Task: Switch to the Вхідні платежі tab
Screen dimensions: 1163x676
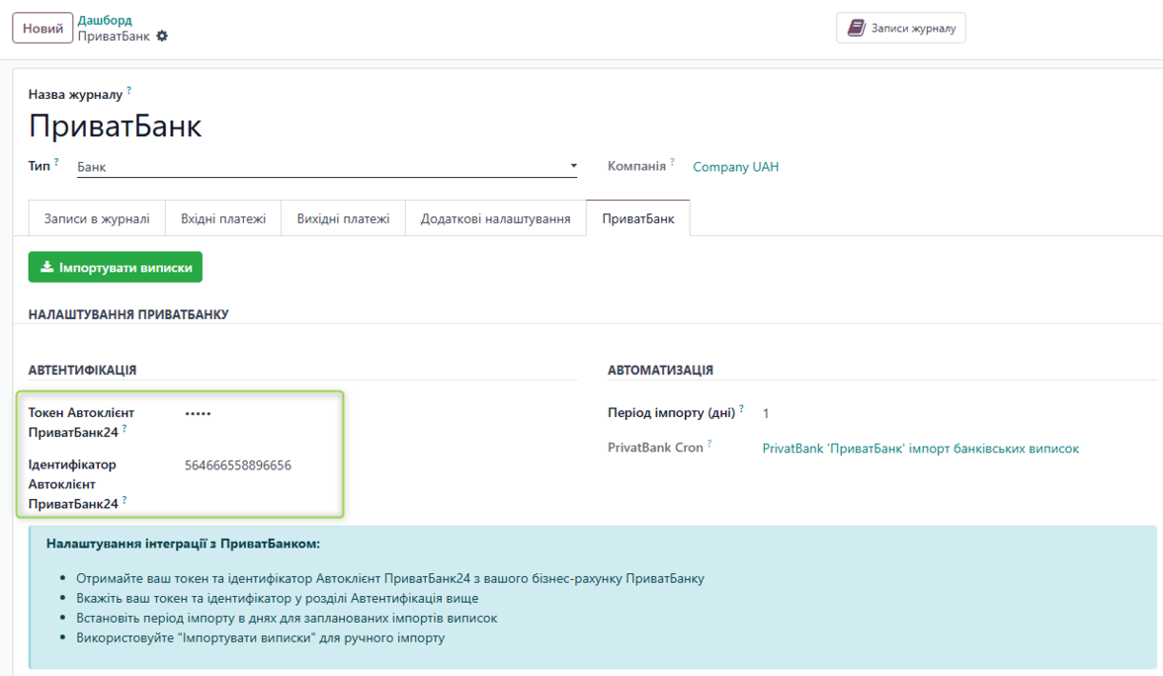Action: coord(223,217)
